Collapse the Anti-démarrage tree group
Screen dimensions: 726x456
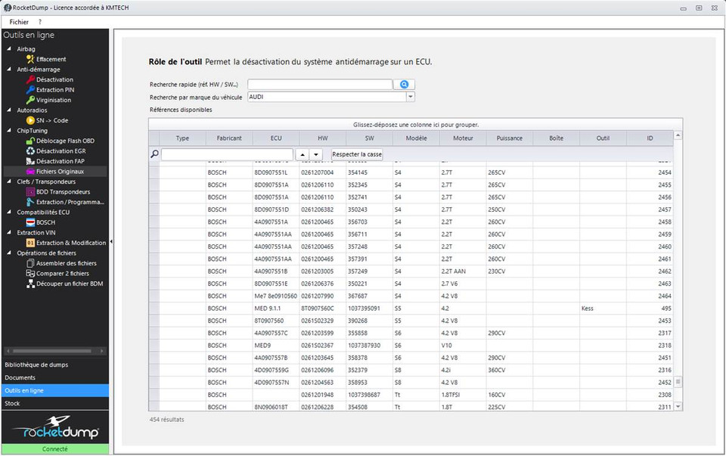[x=9, y=70]
